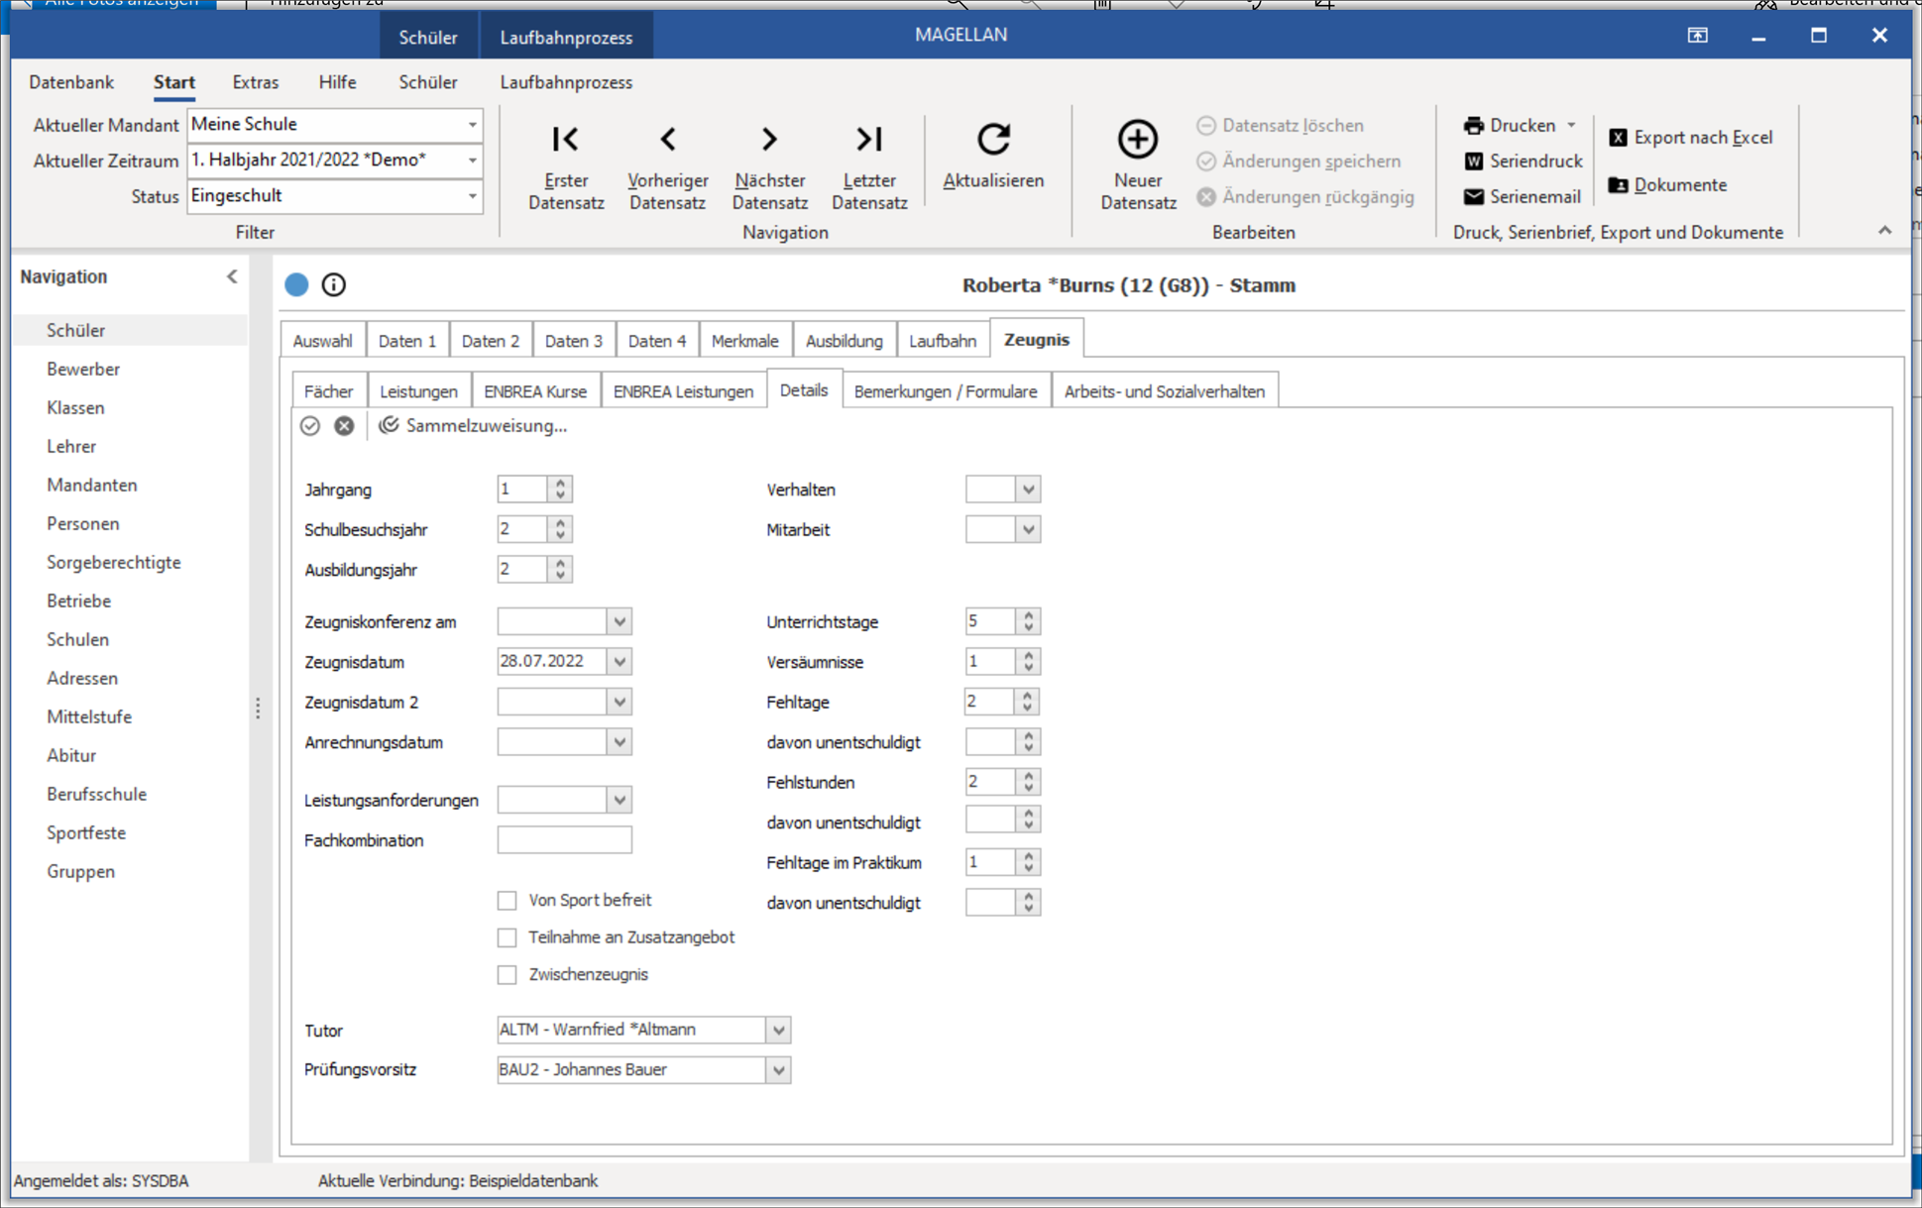Expand the Verhalten dropdown field

1029,488
